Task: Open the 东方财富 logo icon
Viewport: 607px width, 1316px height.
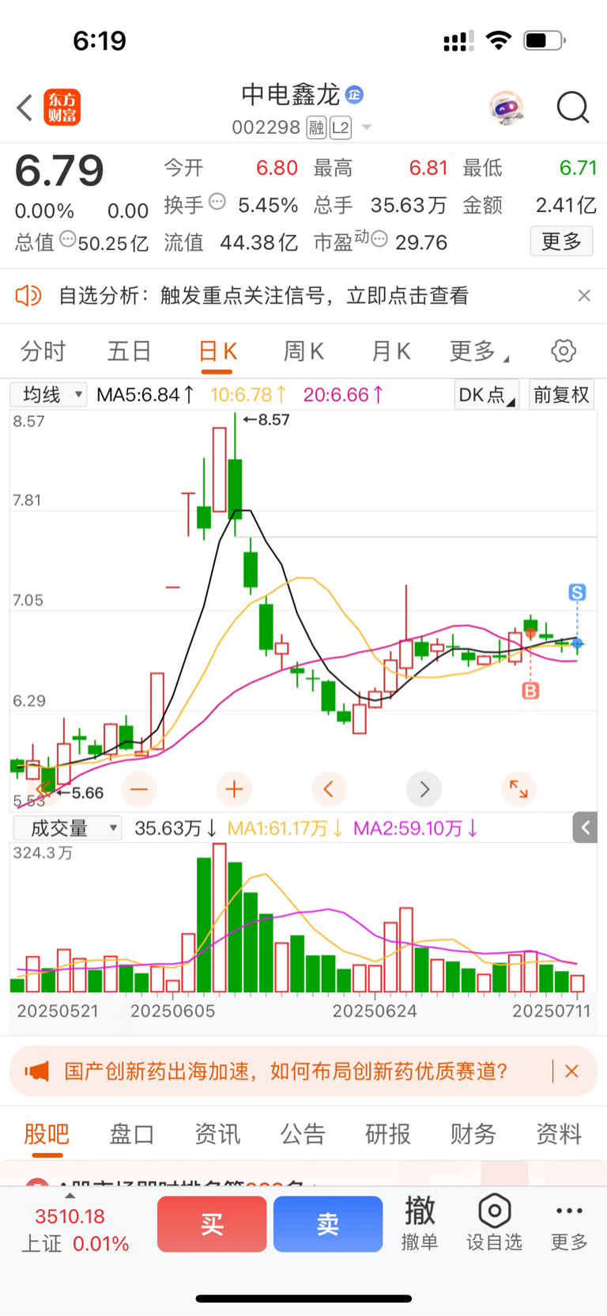Action: 62,108
